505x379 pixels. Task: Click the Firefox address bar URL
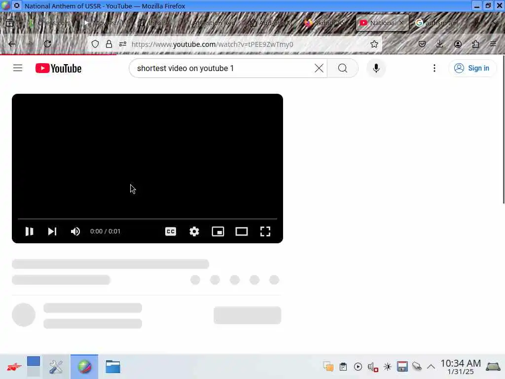pos(213,44)
